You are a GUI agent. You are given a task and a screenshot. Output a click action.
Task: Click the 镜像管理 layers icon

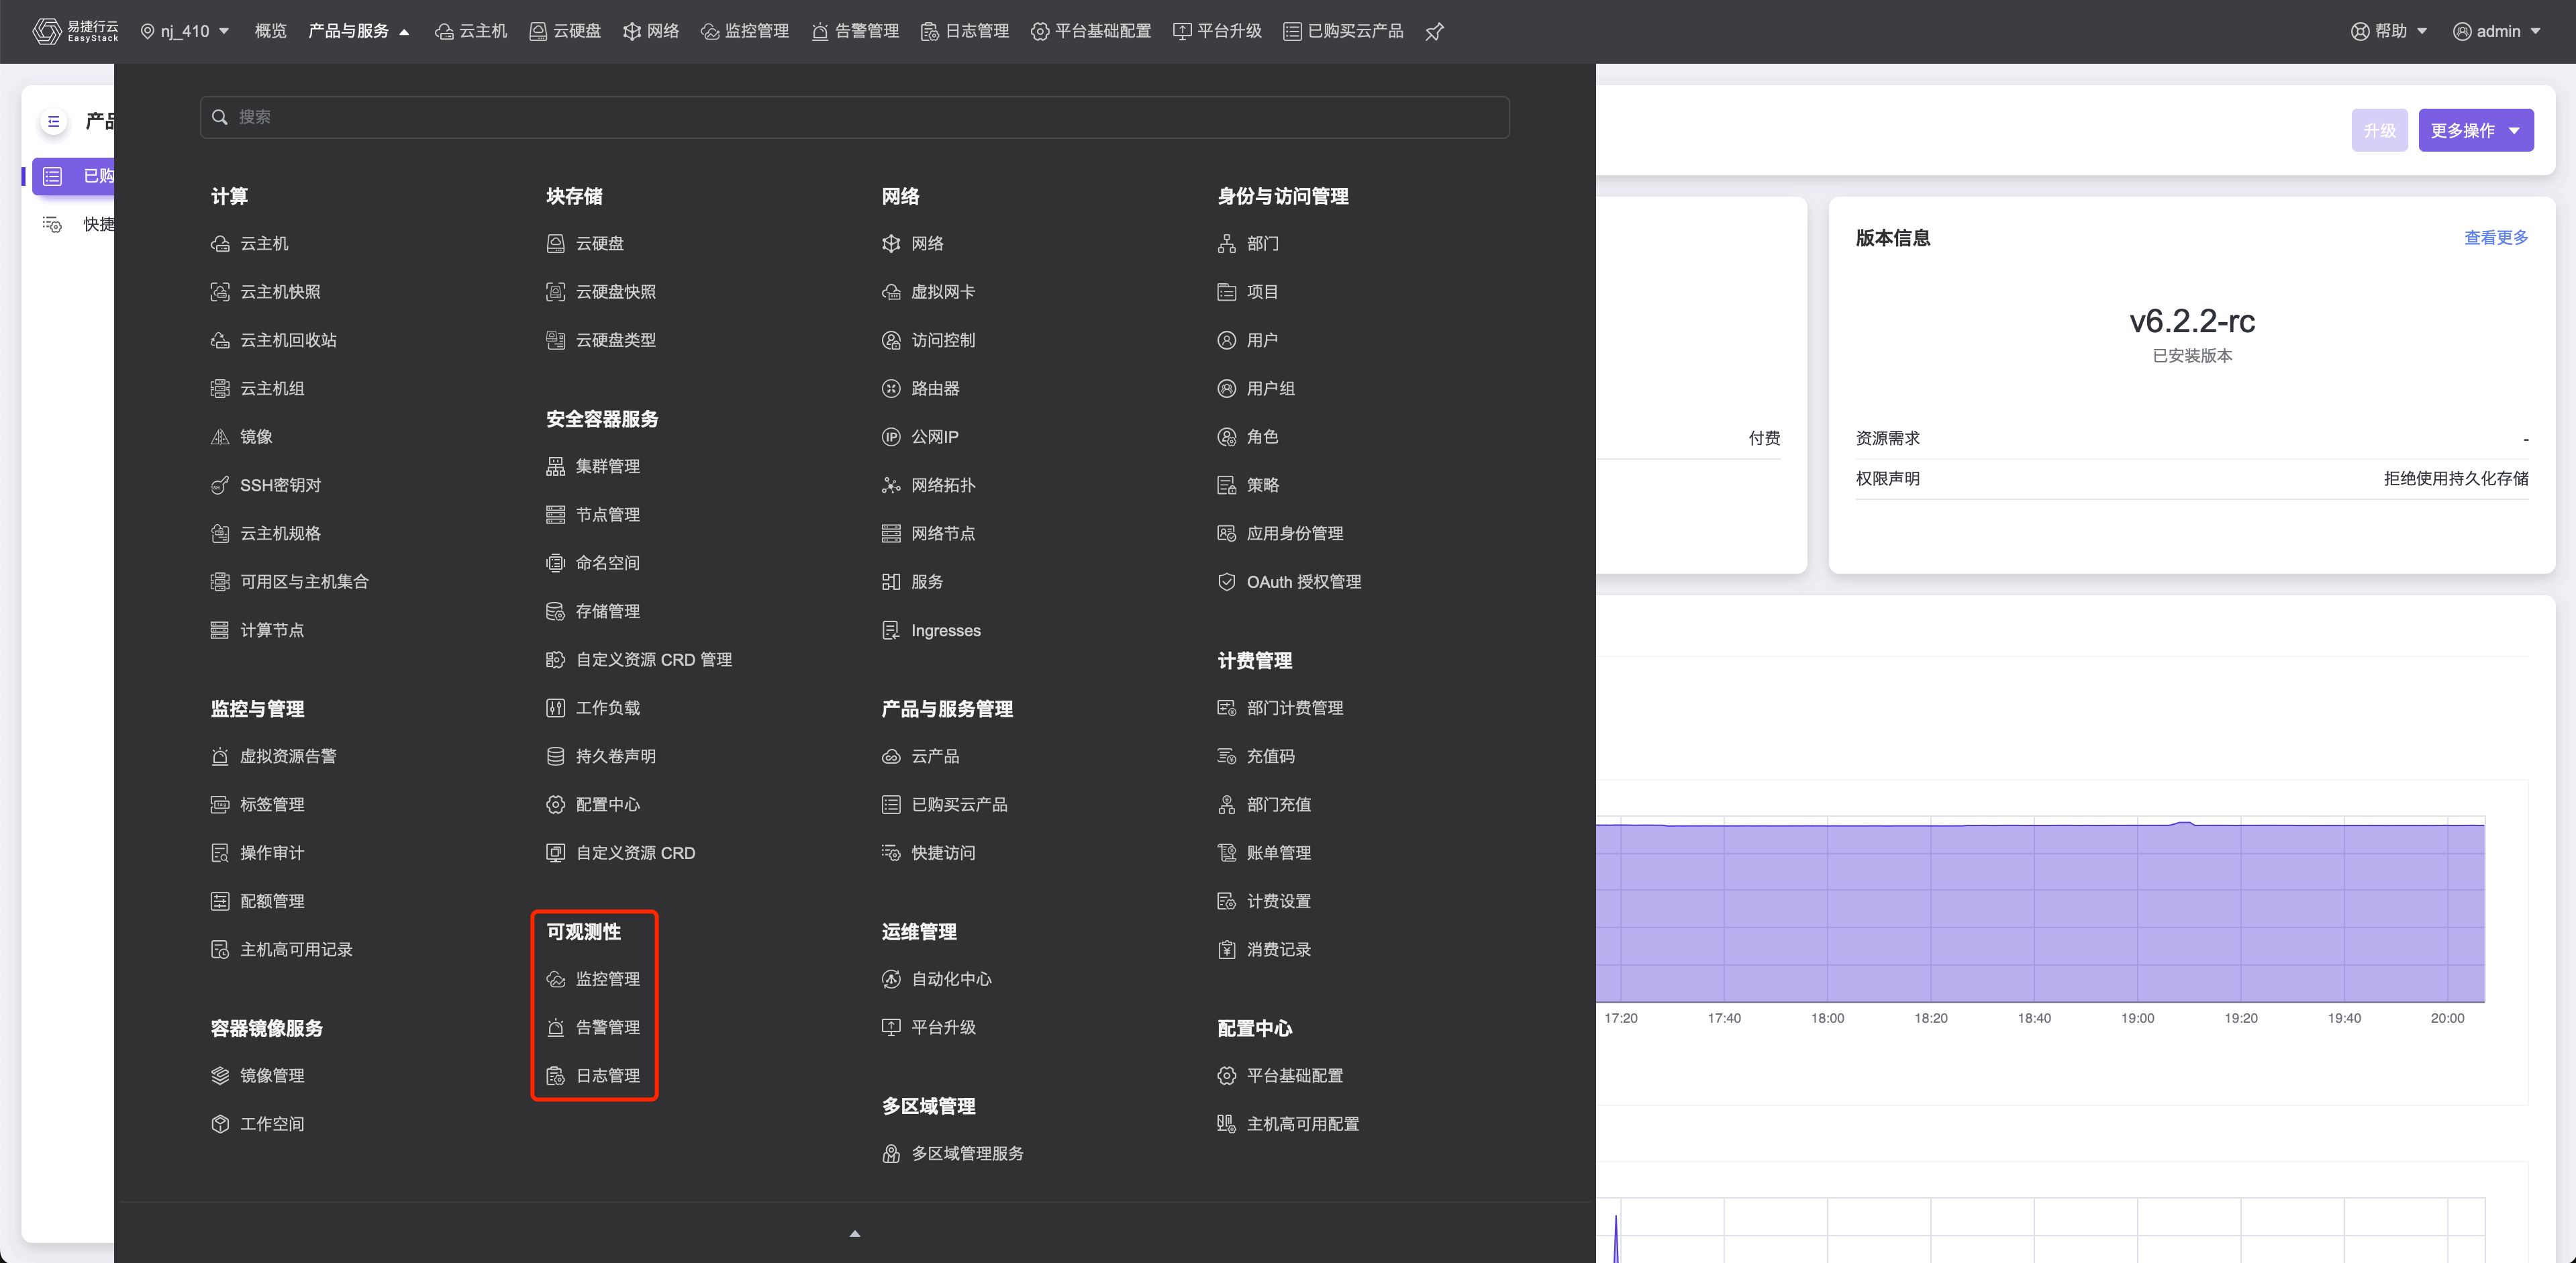(x=220, y=1076)
